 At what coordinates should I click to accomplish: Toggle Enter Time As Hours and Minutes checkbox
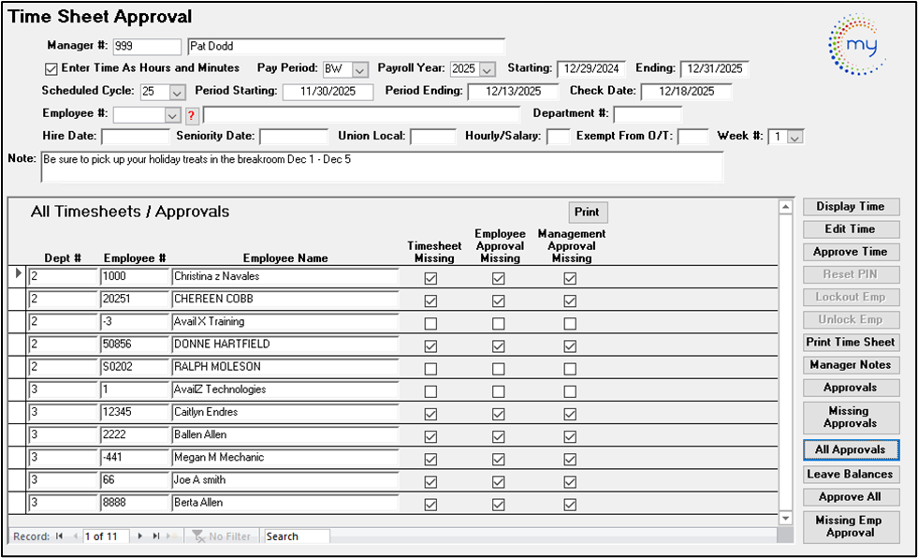51,68
